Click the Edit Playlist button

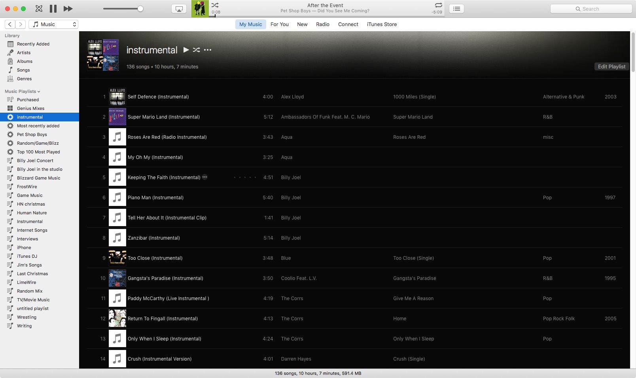[611, 66]
